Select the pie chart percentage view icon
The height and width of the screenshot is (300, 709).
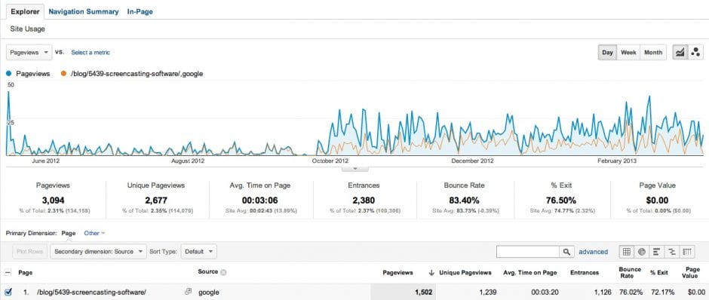pos(641,252)
